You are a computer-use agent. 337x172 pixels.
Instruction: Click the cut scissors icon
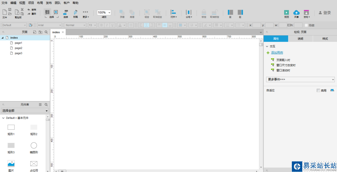[x=22, y=9]
